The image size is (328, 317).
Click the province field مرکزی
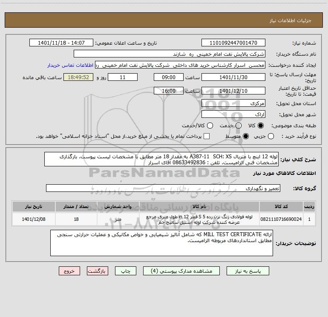tap(233, 103)
